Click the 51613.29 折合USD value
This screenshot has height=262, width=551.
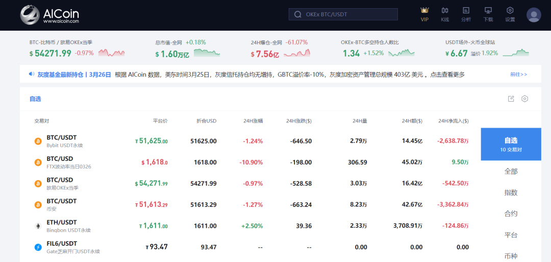tap(204, 205)
